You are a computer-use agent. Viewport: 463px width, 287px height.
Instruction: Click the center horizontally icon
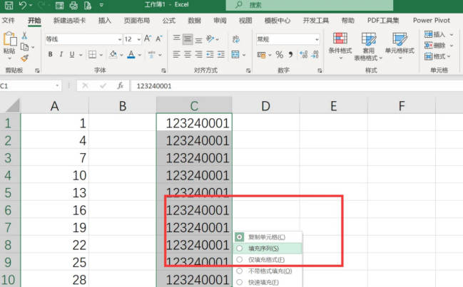188,55
